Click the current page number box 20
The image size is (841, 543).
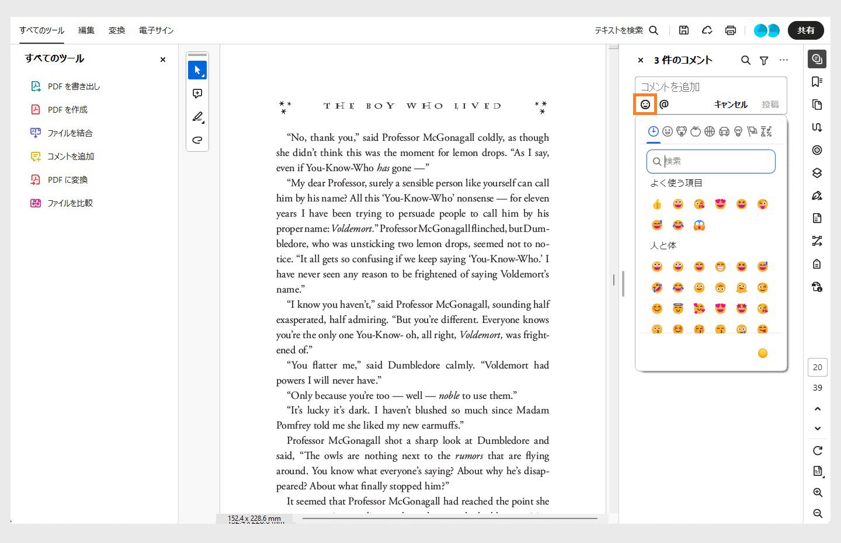[818, 367]
